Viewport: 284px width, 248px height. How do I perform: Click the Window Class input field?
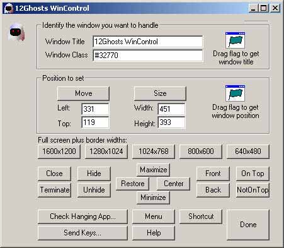click(148, 56)
